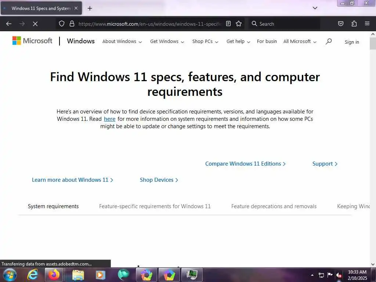Click scrollbar down arrow
The width and height of the screenshot is (376, 282).
(373, 264)
